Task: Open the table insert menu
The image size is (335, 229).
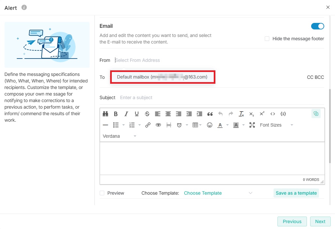Action: point(197,125)
